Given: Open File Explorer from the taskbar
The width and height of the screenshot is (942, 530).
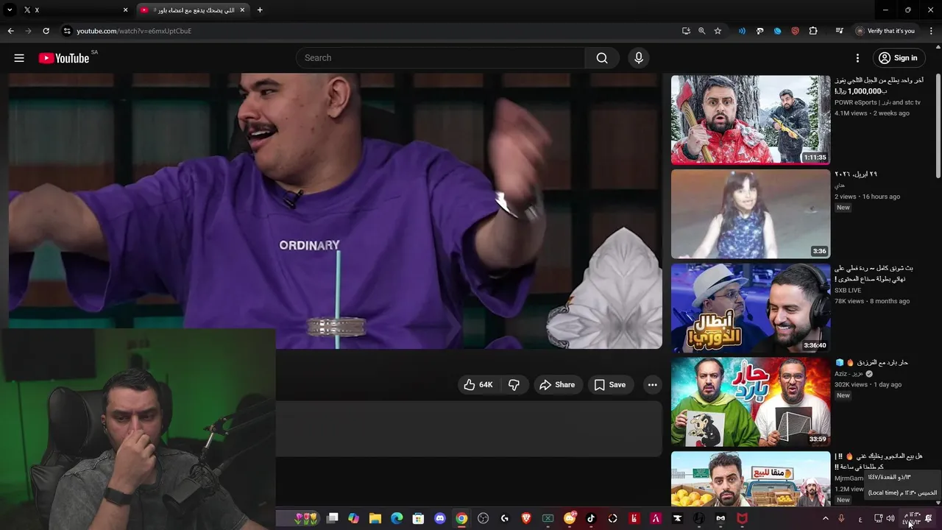Looking at the screenshot, I should point(375,518).
